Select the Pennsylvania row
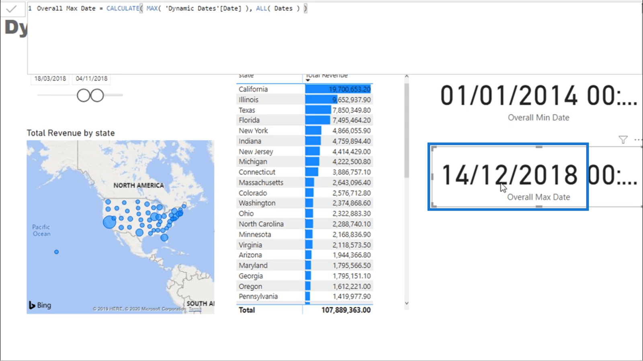643x361 pixels. coord(305,296)
